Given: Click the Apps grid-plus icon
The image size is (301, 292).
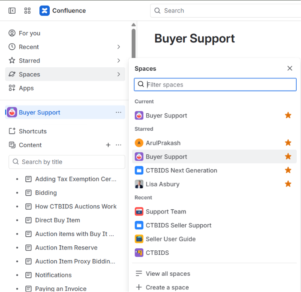Looking at the screenshot, I should point(12,88).
